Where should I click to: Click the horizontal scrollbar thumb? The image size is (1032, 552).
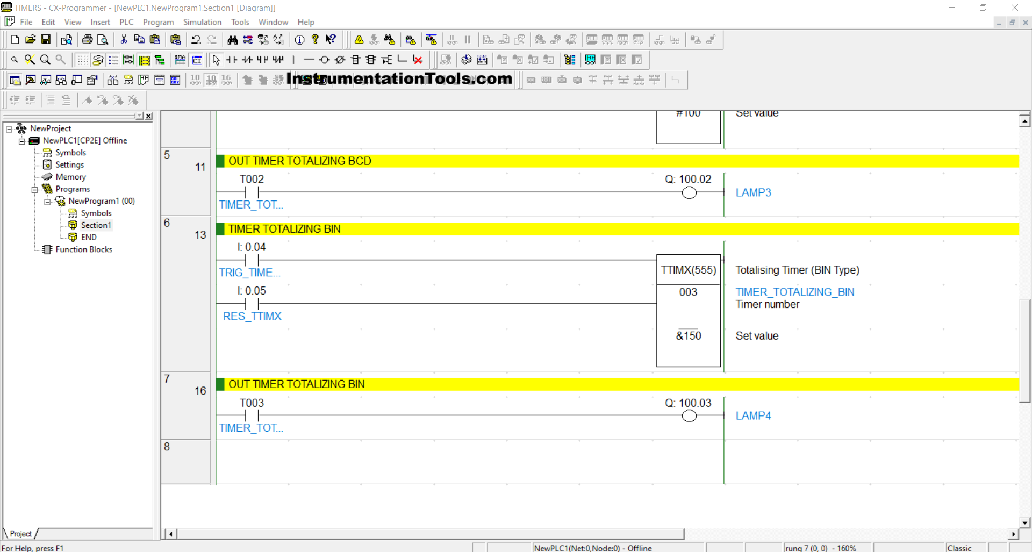[431, 534]
